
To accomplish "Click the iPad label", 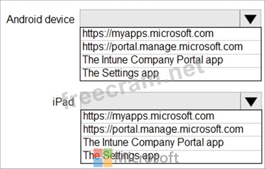I will coord(63,102).
